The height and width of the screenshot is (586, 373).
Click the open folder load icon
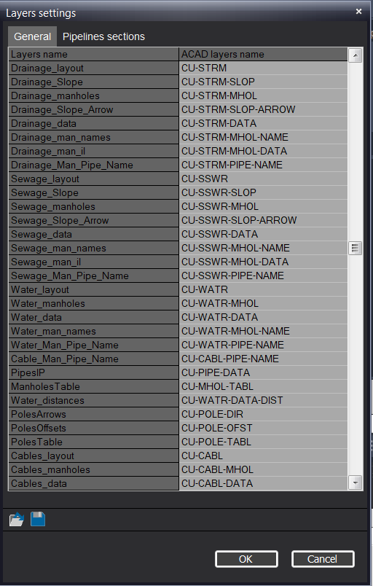[x=17, y=520]
